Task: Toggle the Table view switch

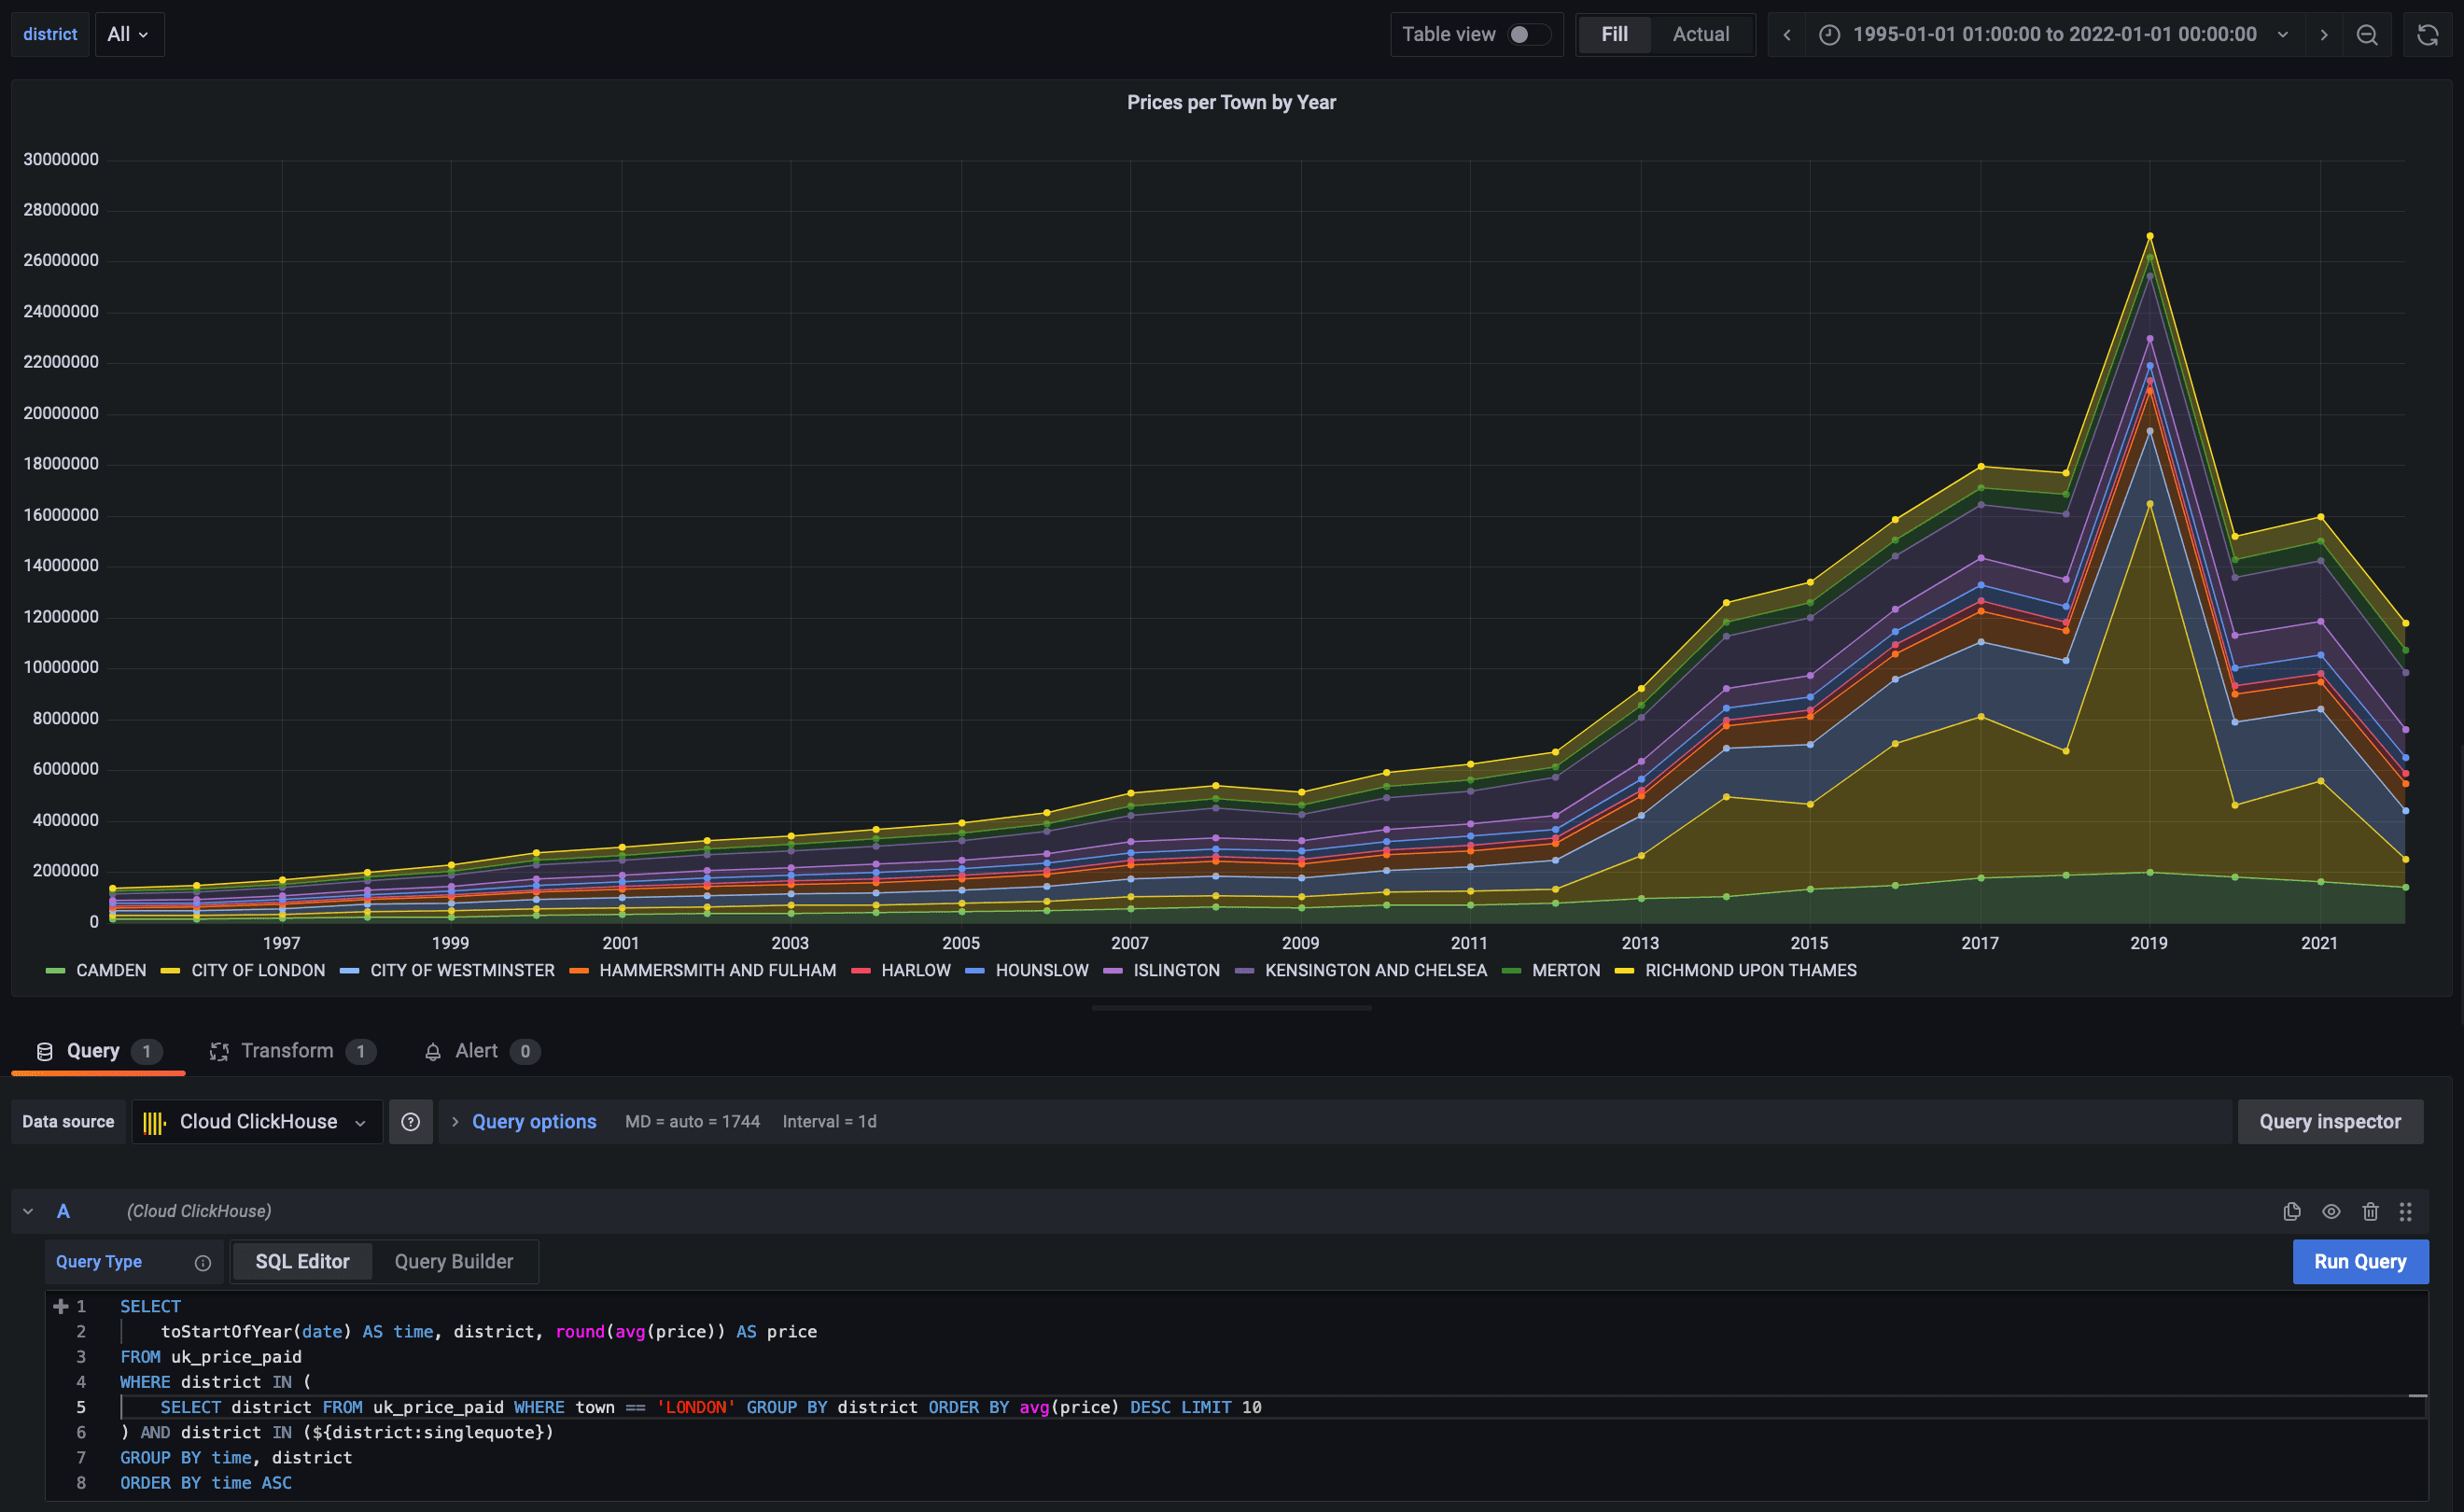Action: 1528,35
